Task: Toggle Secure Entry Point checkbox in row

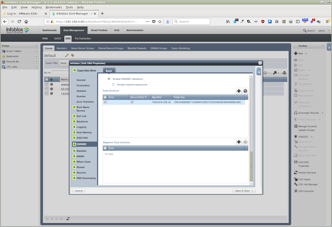Action: pos(132,102)
